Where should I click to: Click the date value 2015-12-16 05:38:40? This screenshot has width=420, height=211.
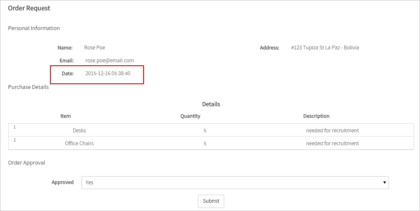[x=108, y=73]
